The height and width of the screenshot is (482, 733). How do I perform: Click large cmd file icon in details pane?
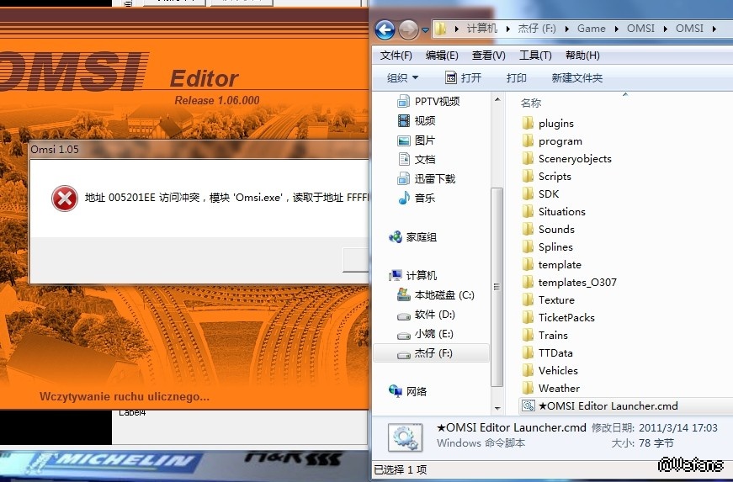tap(406, 437)
